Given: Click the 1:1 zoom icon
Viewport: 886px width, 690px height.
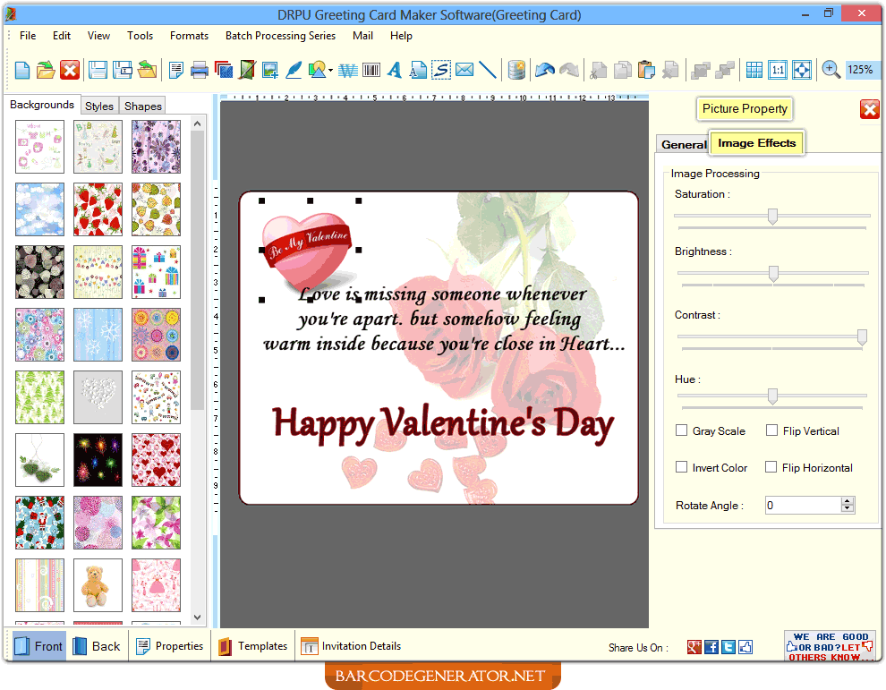Looking at the screenshot, I should 778,69.
